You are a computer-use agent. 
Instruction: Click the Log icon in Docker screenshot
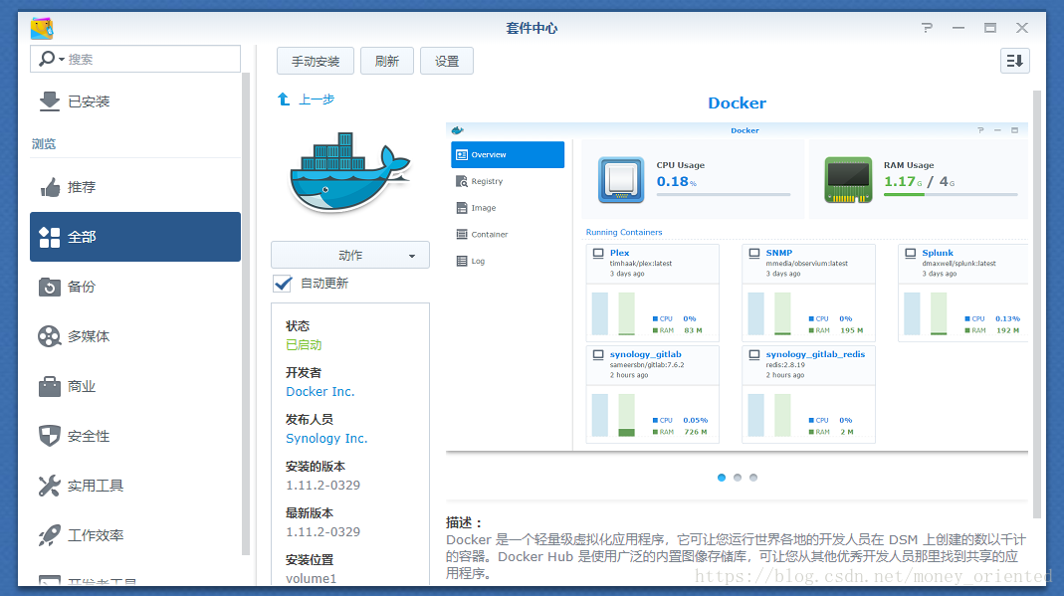pyautogui.click(x=462, y=261)
